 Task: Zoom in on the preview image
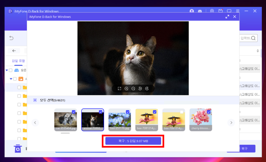126,89
